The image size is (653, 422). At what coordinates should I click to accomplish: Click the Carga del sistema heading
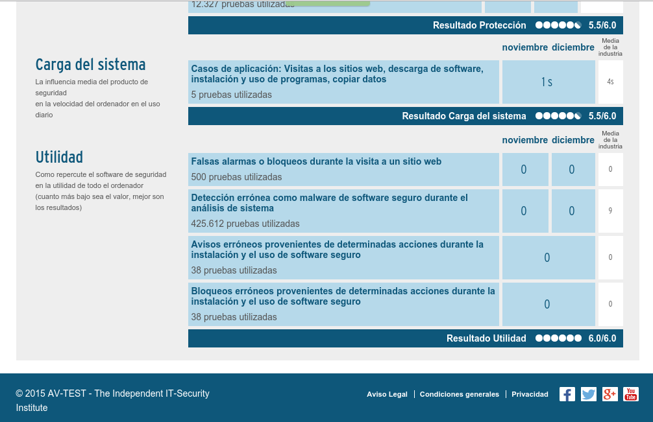90,64
